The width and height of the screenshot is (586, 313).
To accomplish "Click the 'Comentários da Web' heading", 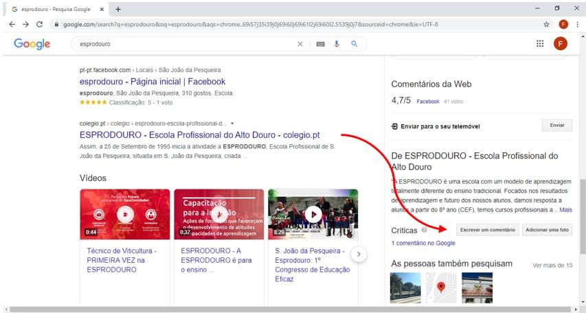I will (x=431, y=84).
